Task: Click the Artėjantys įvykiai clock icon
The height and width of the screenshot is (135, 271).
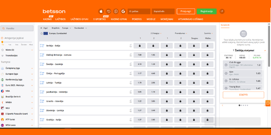Action: click(x=2, y=38)
